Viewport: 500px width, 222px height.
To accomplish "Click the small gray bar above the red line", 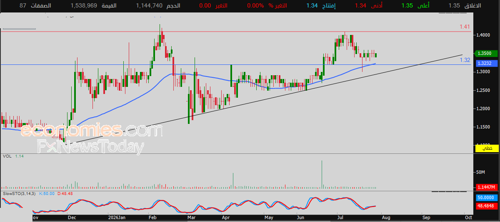I will coord(18,29).
